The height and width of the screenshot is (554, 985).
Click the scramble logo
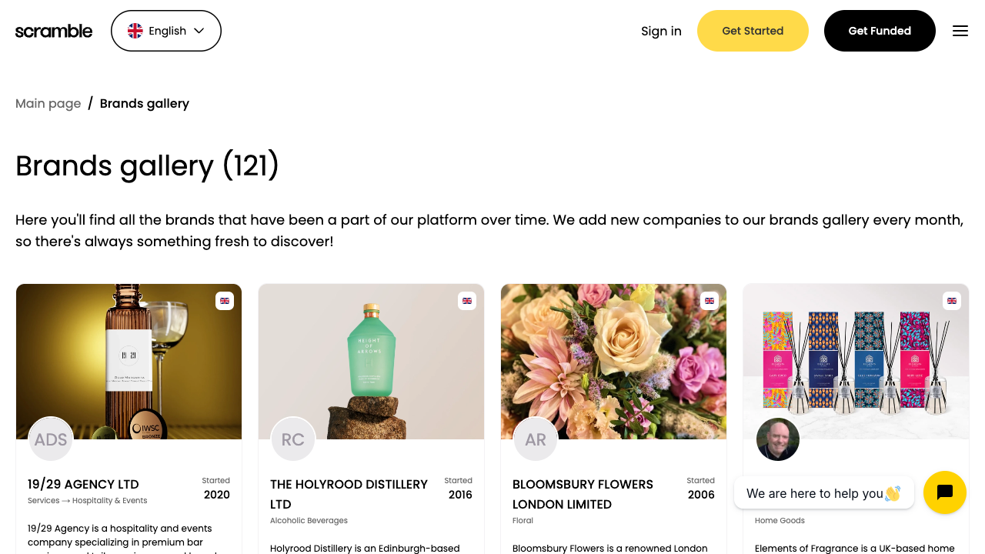(54, 31)
